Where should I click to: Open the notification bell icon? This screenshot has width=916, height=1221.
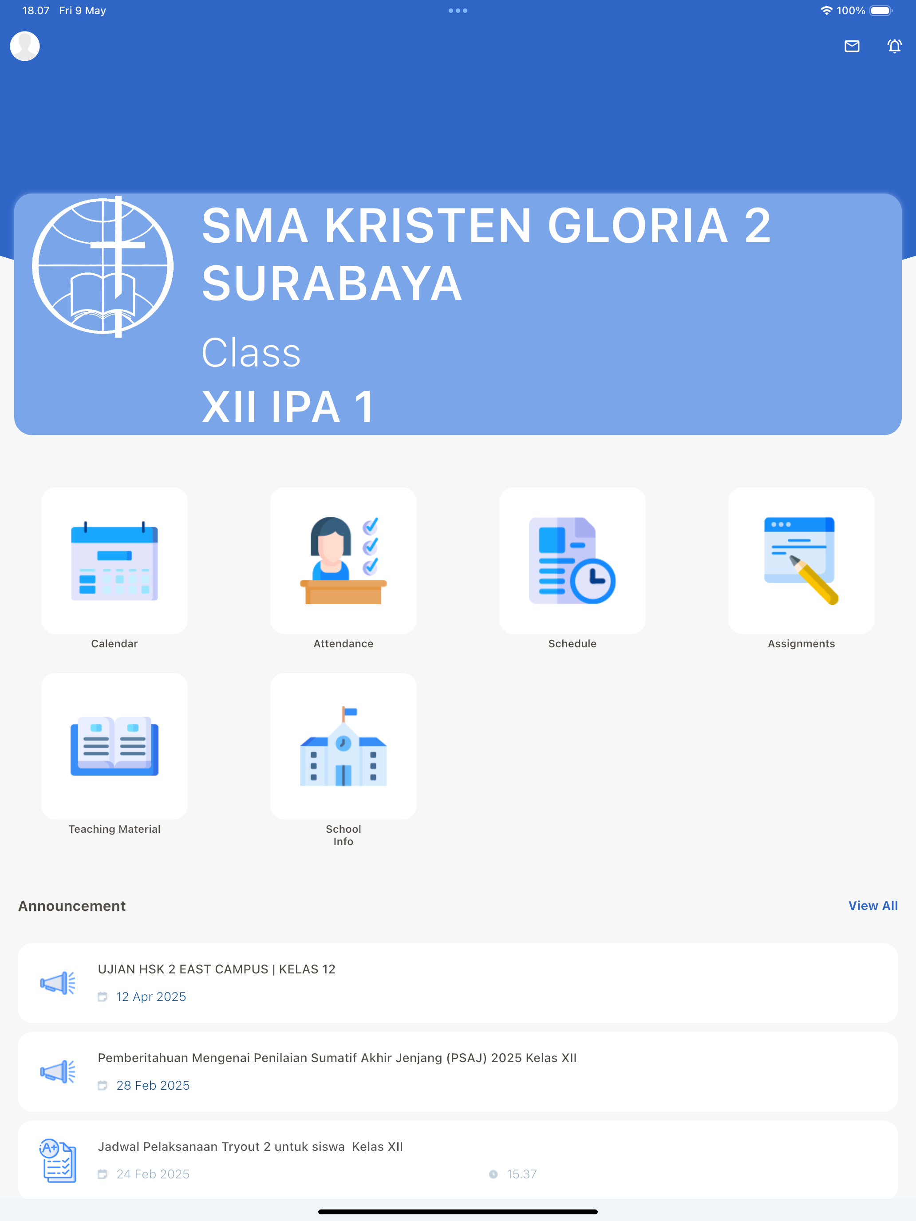pos(894,46)
